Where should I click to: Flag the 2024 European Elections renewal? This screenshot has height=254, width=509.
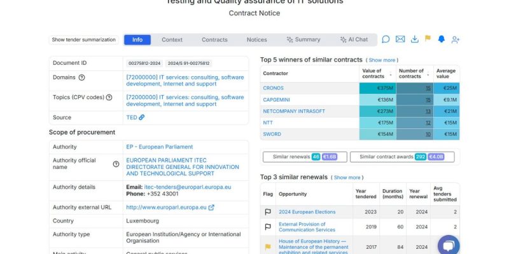coord(268,212)
